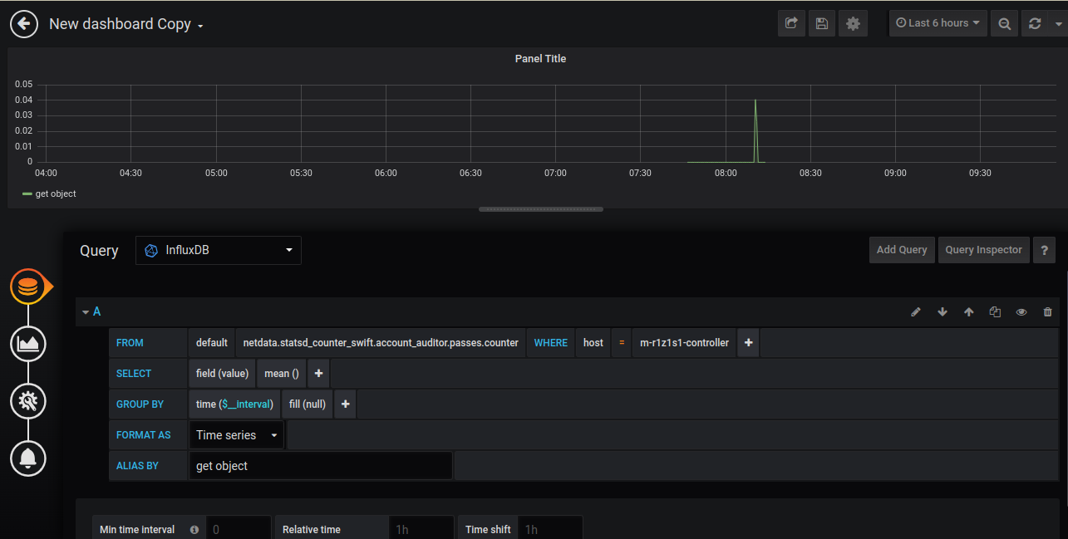Duplicate query A with the copy icon
The width and height of the screenshot is (1068, 539).
(995, 312)
